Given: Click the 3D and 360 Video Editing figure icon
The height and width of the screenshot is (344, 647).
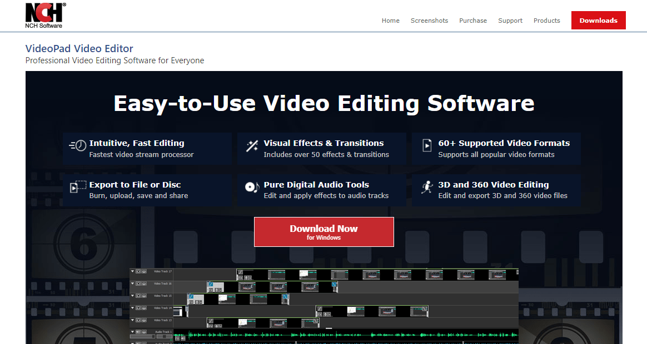Looking at the screenshot, I should click(x=427, y=187).
